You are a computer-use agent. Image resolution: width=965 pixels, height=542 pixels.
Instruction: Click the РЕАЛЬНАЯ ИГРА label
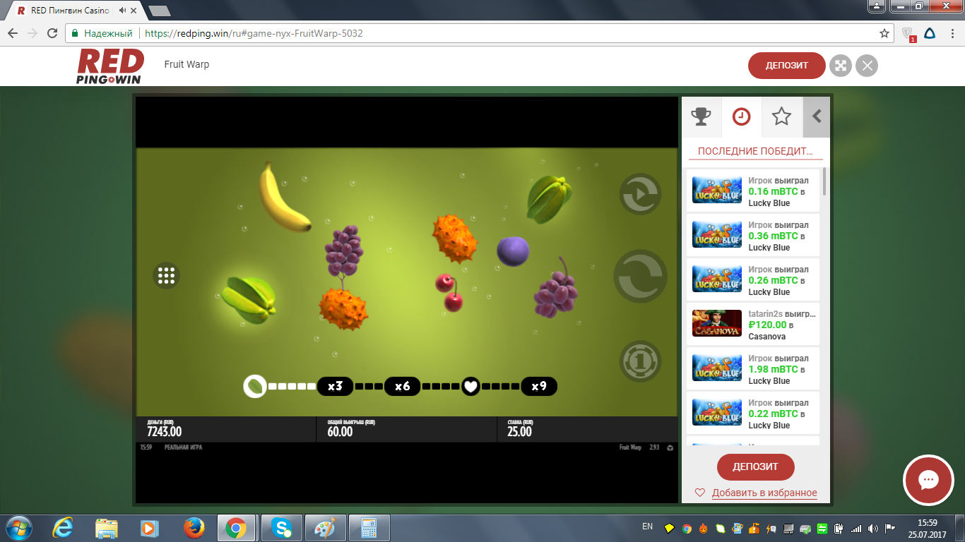pos(183,447)
